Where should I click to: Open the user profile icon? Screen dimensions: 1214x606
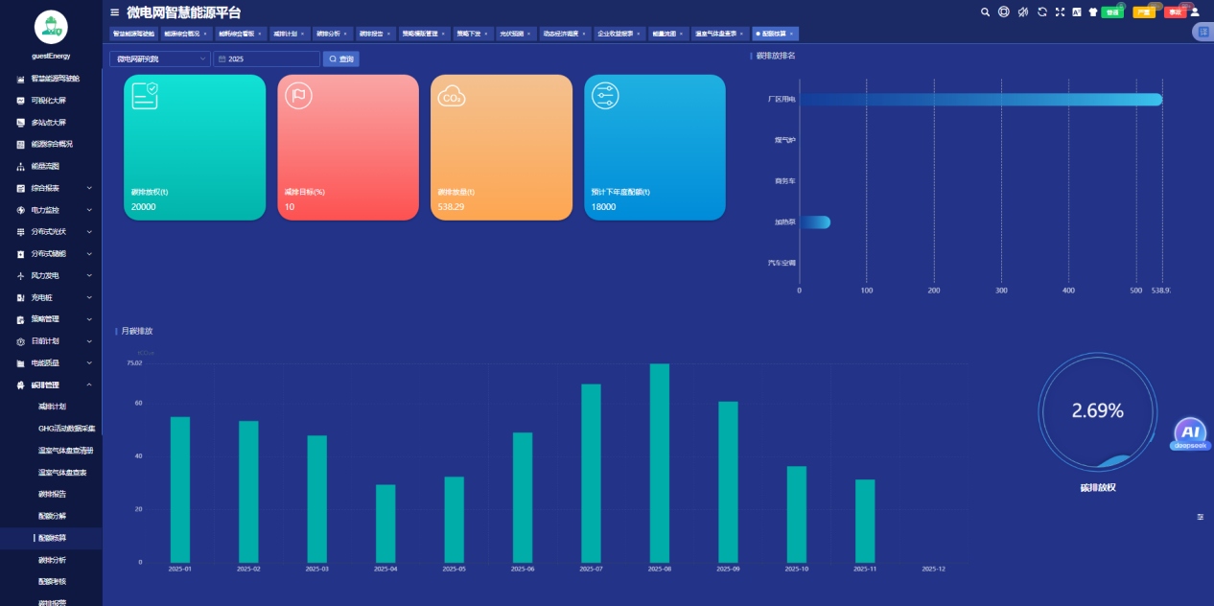[x=1195, y=12]
